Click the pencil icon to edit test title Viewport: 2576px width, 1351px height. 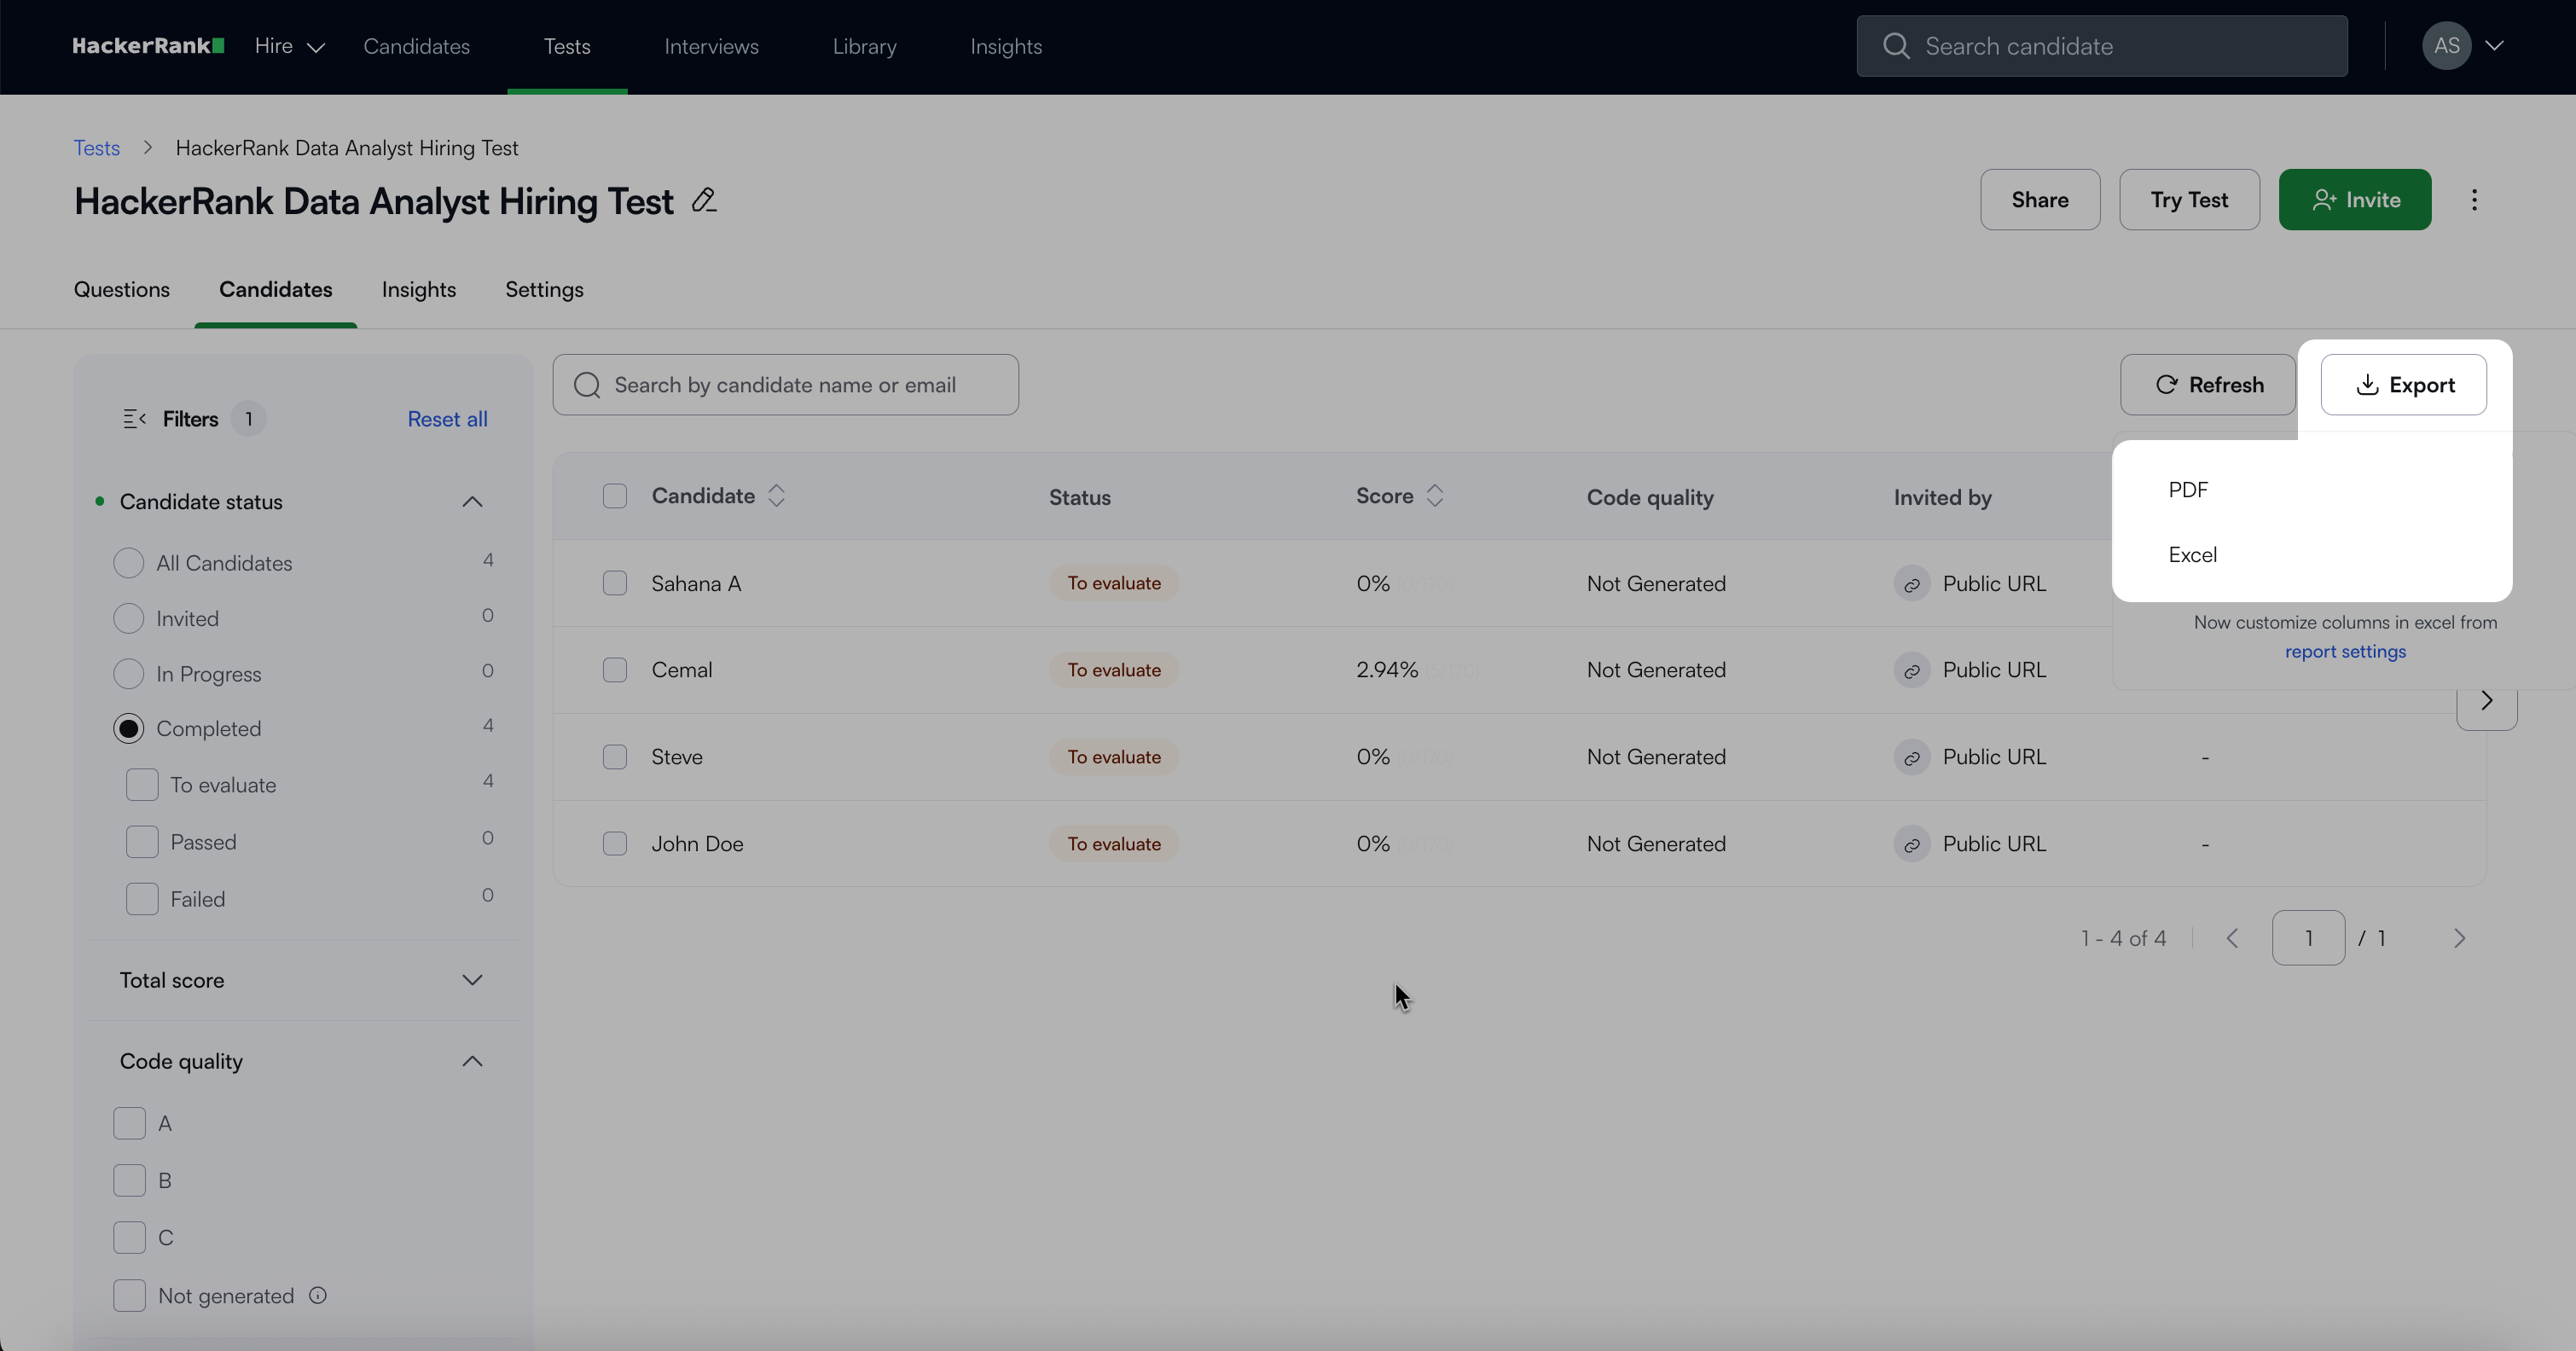coord(704,201)
